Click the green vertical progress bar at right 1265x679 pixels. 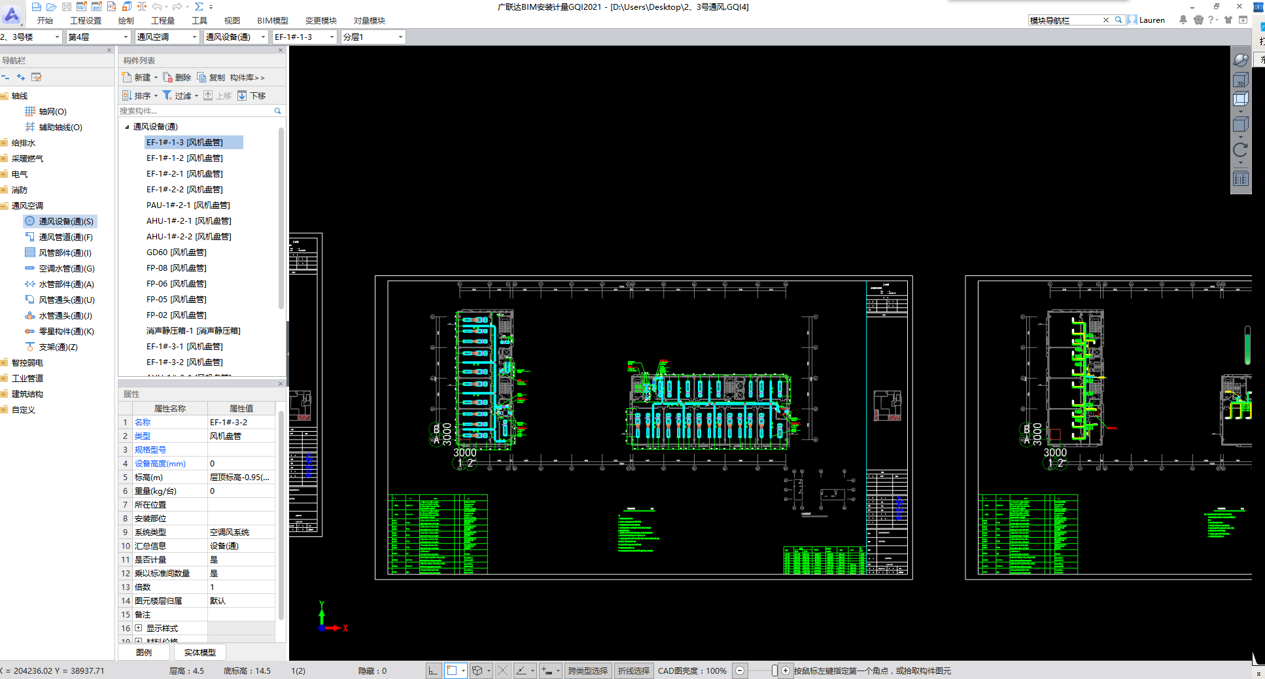(1247, 345)
